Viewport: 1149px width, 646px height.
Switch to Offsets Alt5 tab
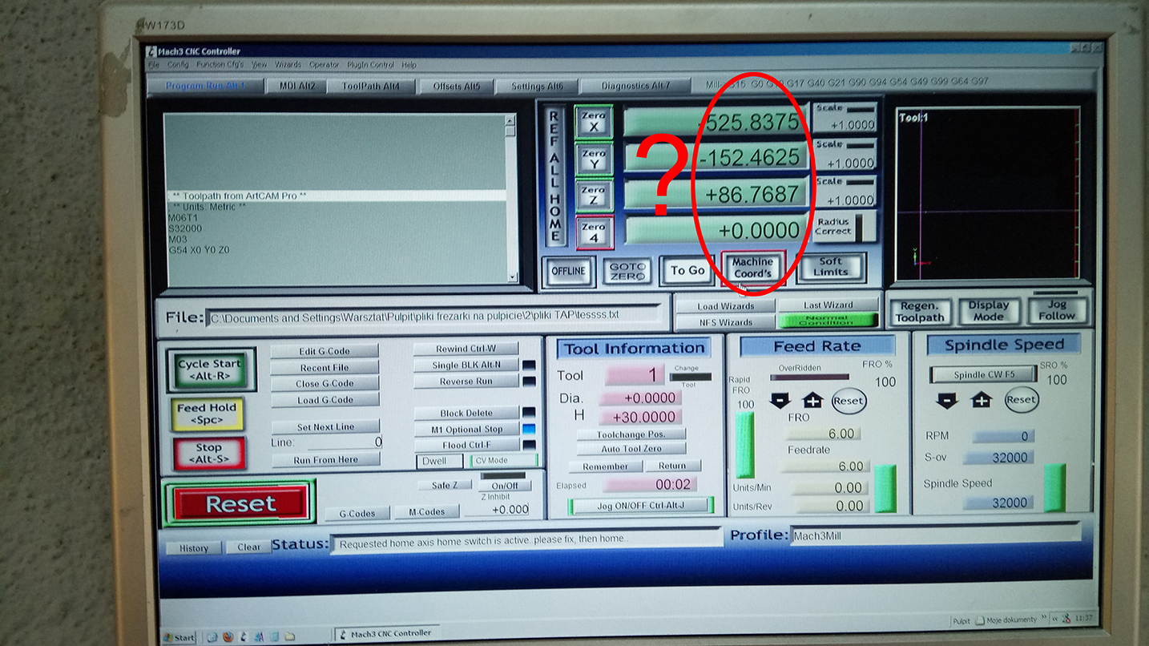(x=456, y=86)
